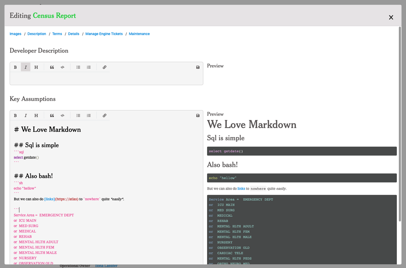Insert link in Key Assumptions editor
This screenshot has width=406, height=268.
[x=105, y=116]
